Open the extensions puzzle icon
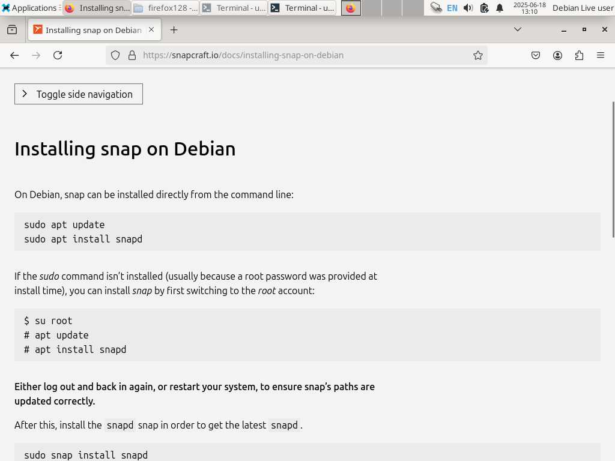The height and width of the screenshot is (461, 615). 579,55
